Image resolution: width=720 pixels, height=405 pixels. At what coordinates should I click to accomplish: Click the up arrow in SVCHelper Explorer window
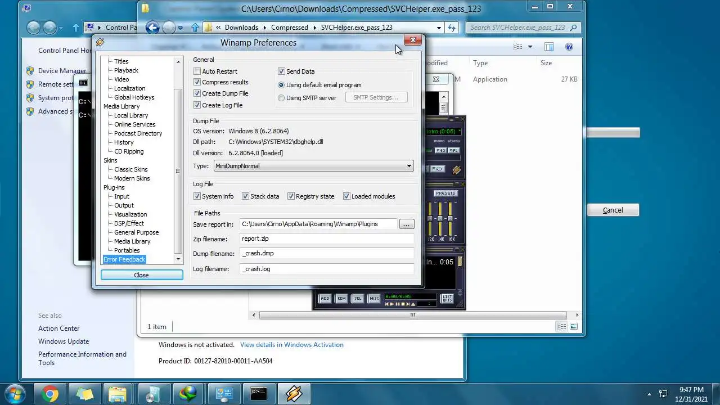[x=195, y=27]
